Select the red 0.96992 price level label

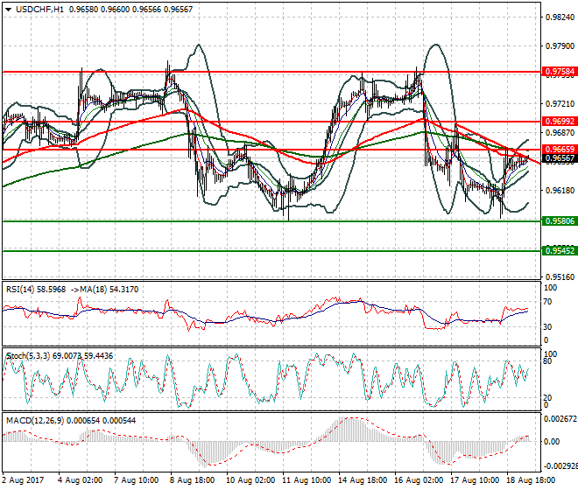click(x=560, y=122)
